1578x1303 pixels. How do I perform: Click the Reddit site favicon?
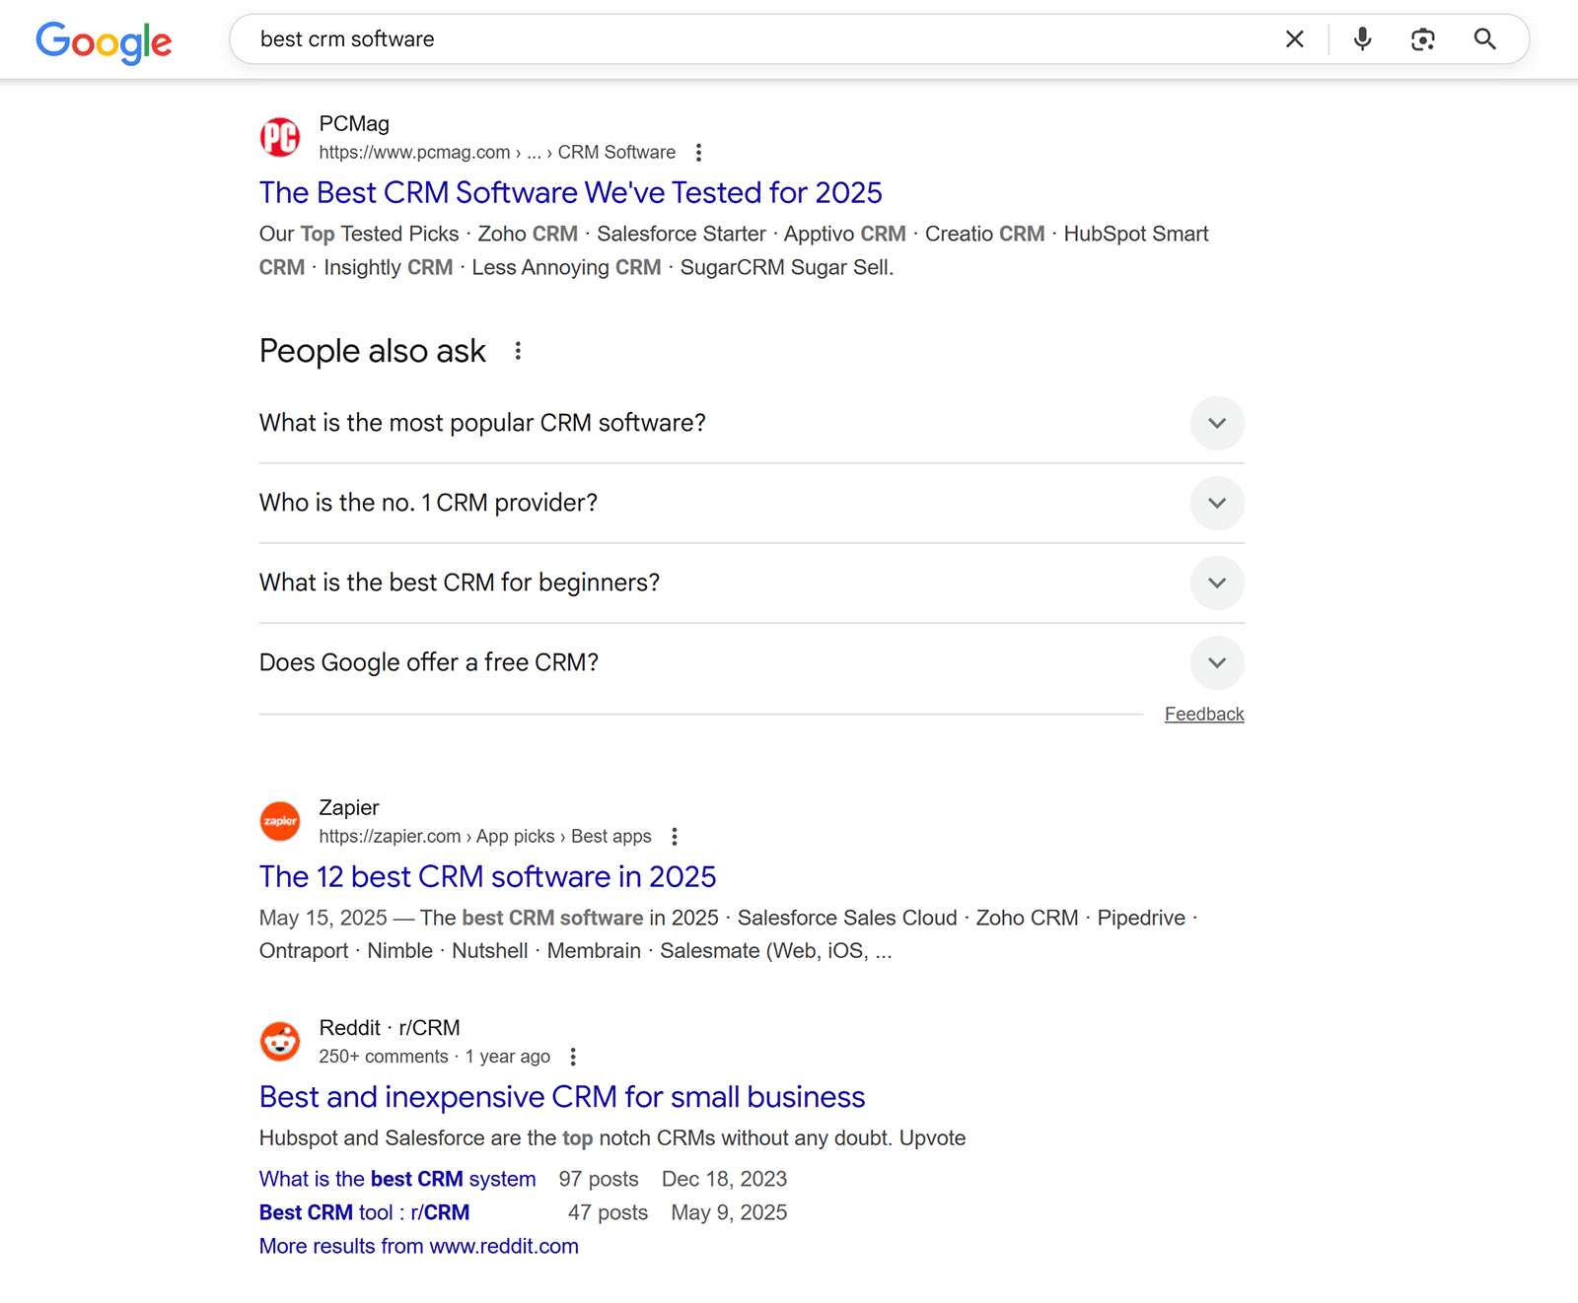[x=279, y=1041]
